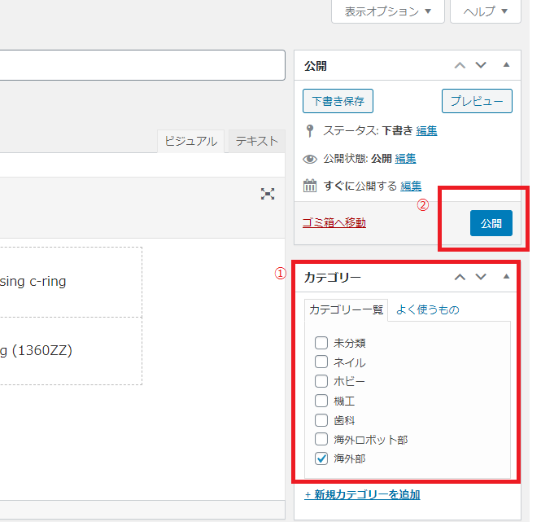Switch to the テキスト editor tab
Image resolution: width=541 pixels, height=522 pixels.
click(256, 141)
